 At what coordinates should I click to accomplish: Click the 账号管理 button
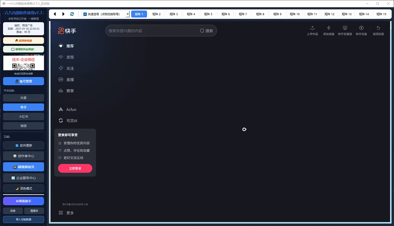click(23, 81)
